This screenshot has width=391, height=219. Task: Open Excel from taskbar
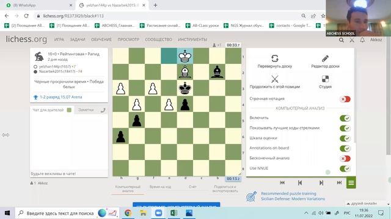click(x=174, y=213)
